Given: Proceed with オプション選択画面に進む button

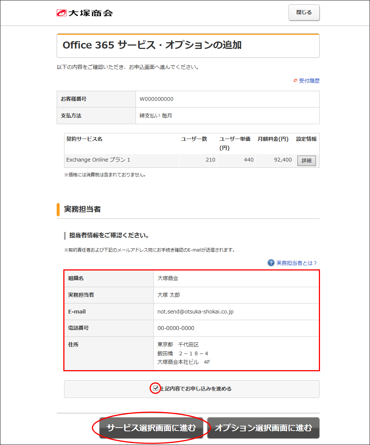Looking at the screenshot, I should tap(263, 428).
